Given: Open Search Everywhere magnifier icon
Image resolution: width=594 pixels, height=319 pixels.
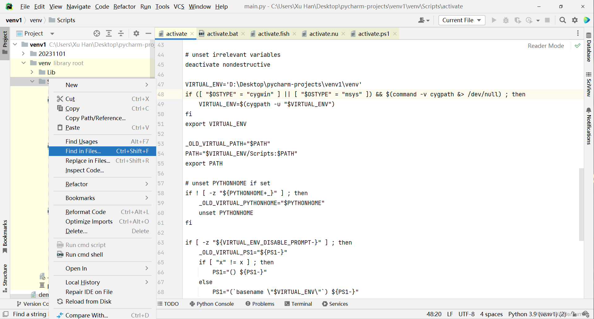Looking at the screenshot, I should click(562, 20).
